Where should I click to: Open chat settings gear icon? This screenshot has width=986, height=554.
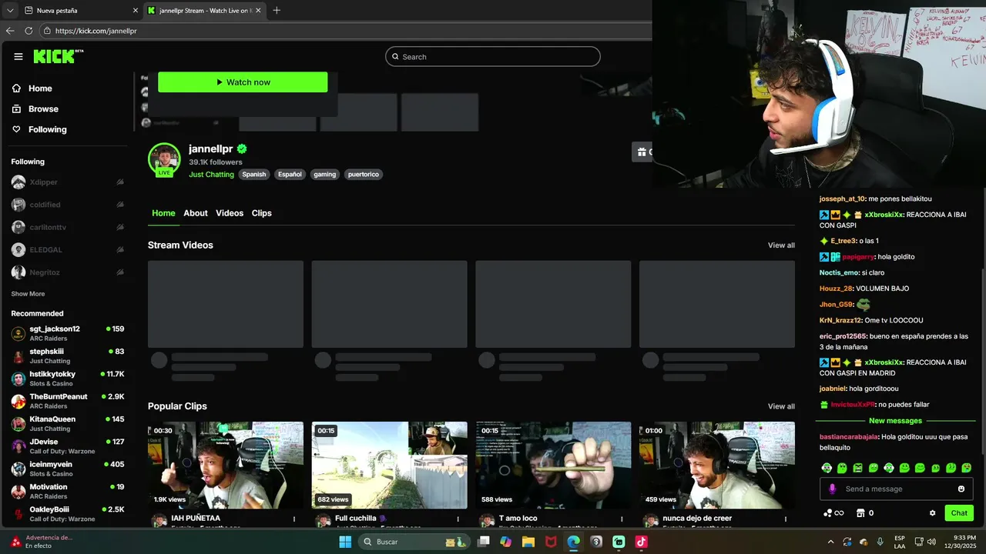(x=932, y=513)
